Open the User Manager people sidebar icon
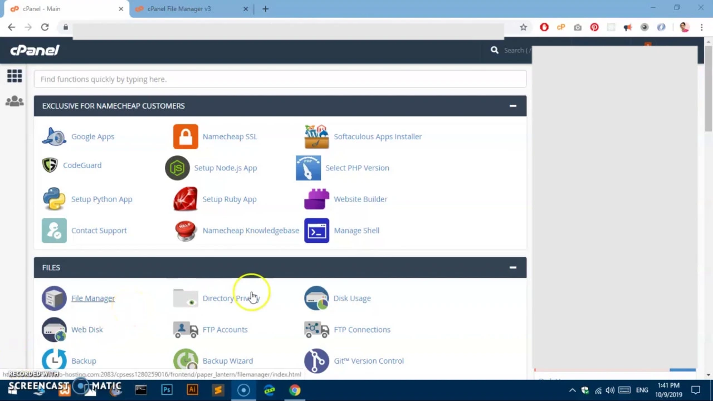The height and width of the screenshot is (401, 713). pyautogui.click(x=14, y=101)
